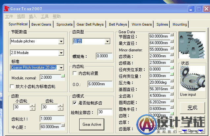Click the Minor diameter value field
210x136 pixels.
coord(159,49)
